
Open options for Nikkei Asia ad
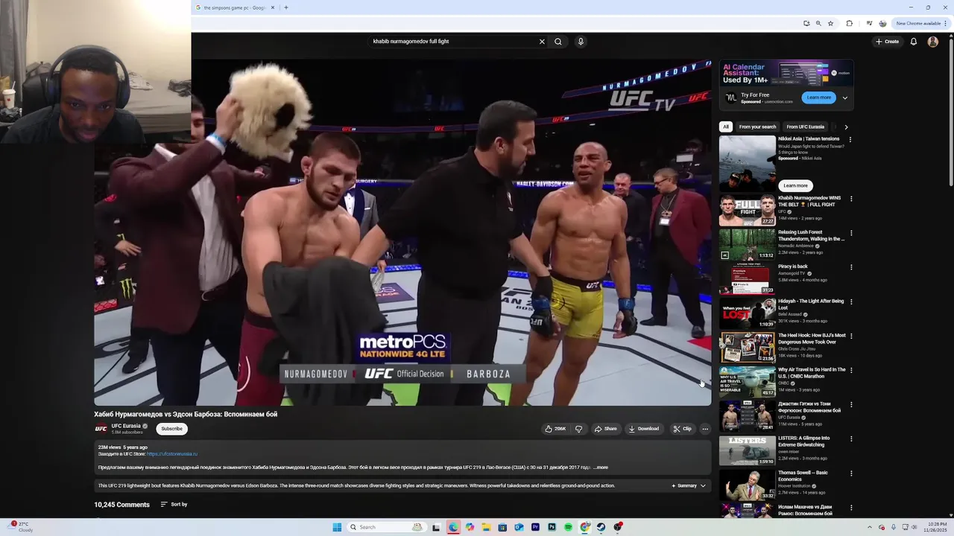tap(850, 139)
